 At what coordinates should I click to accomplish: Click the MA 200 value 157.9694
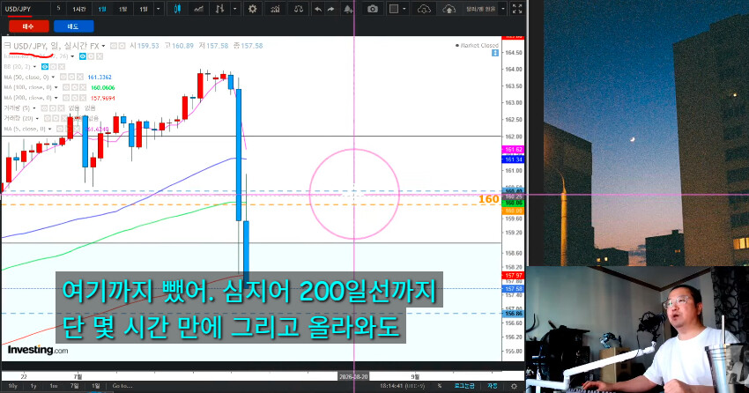[103, 98]
